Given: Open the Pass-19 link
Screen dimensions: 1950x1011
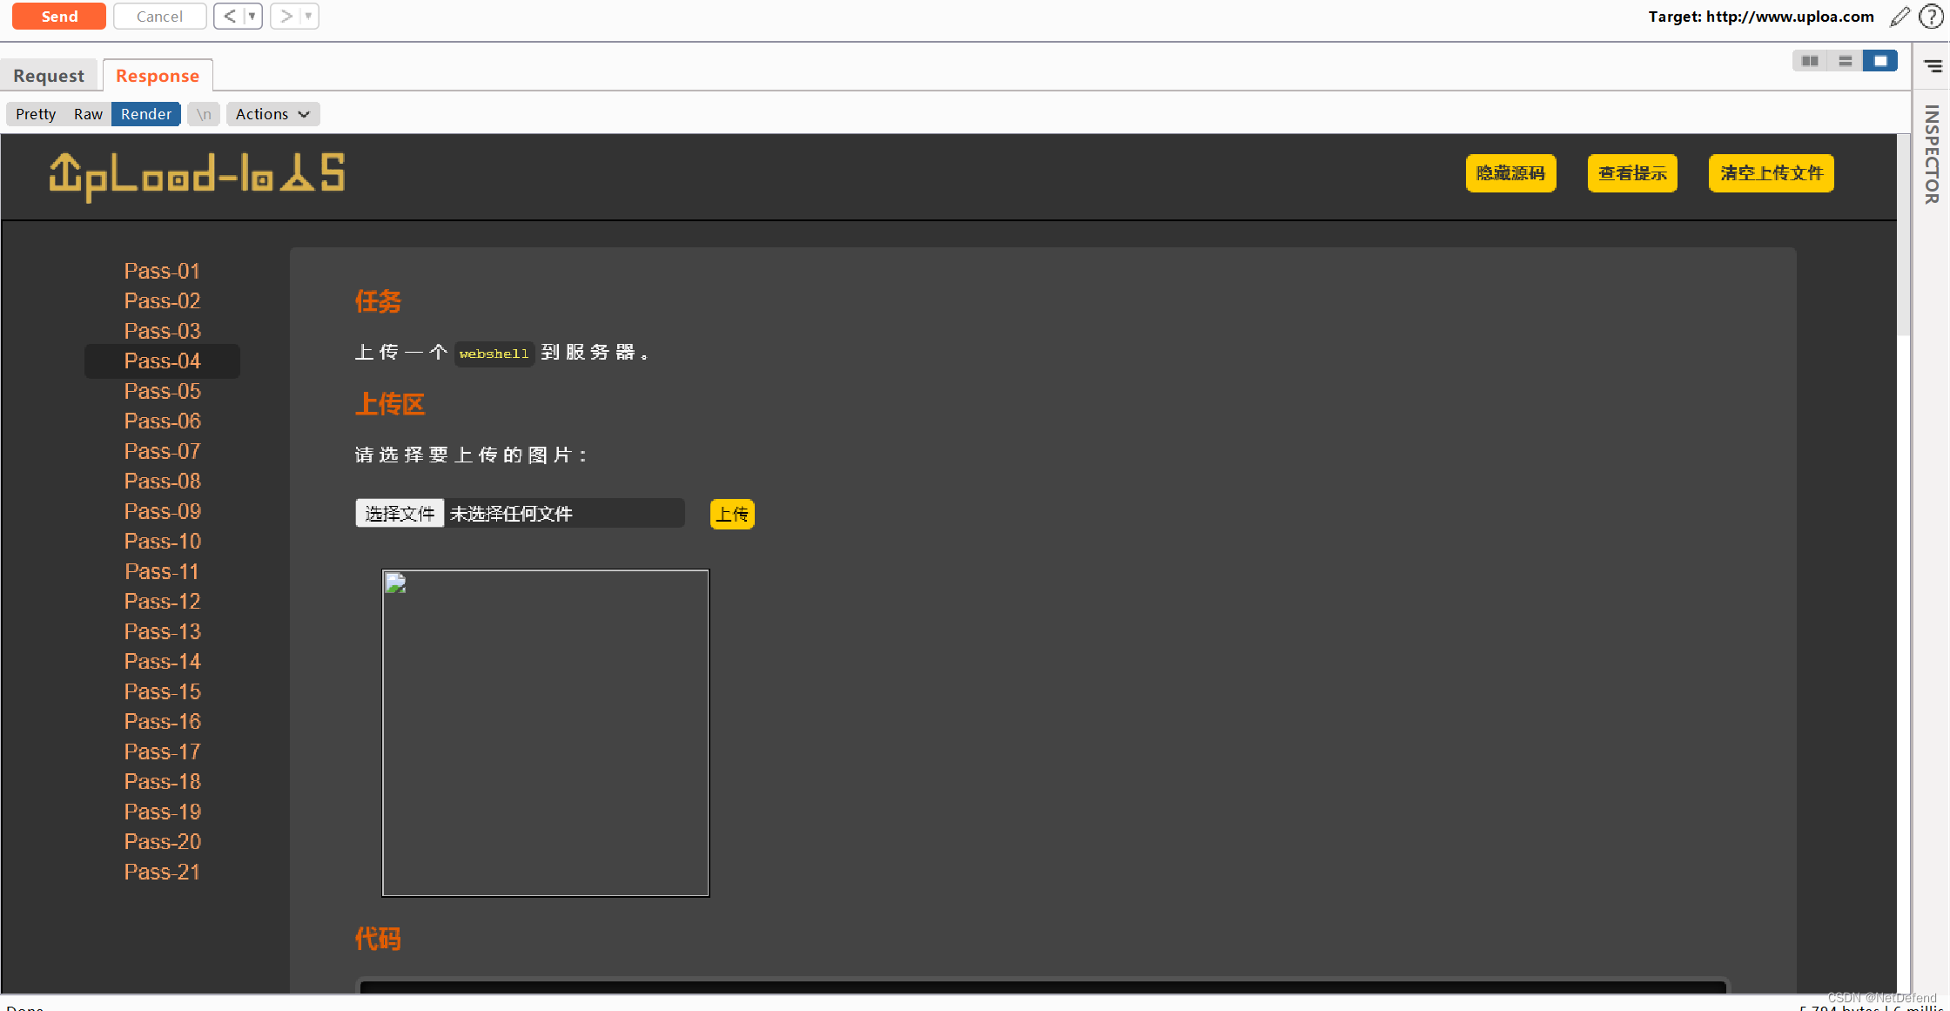Looking at the screenshot, I should 162,812.
